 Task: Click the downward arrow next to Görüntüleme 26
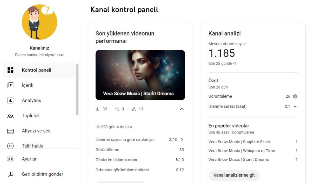click(295, 96)
